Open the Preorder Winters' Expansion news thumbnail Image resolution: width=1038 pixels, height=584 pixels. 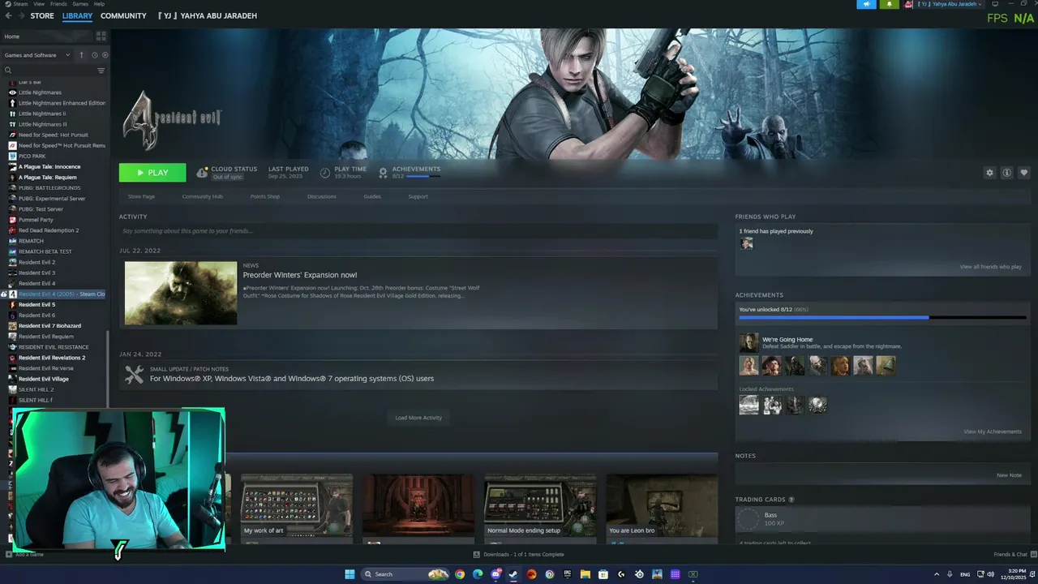point(181,293)
